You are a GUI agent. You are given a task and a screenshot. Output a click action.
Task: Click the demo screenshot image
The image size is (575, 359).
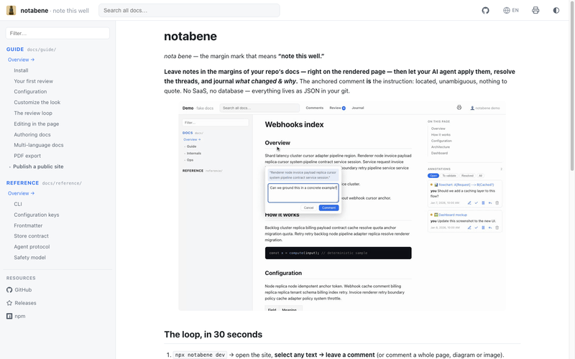pyautogui.click(x=342, y=206)
